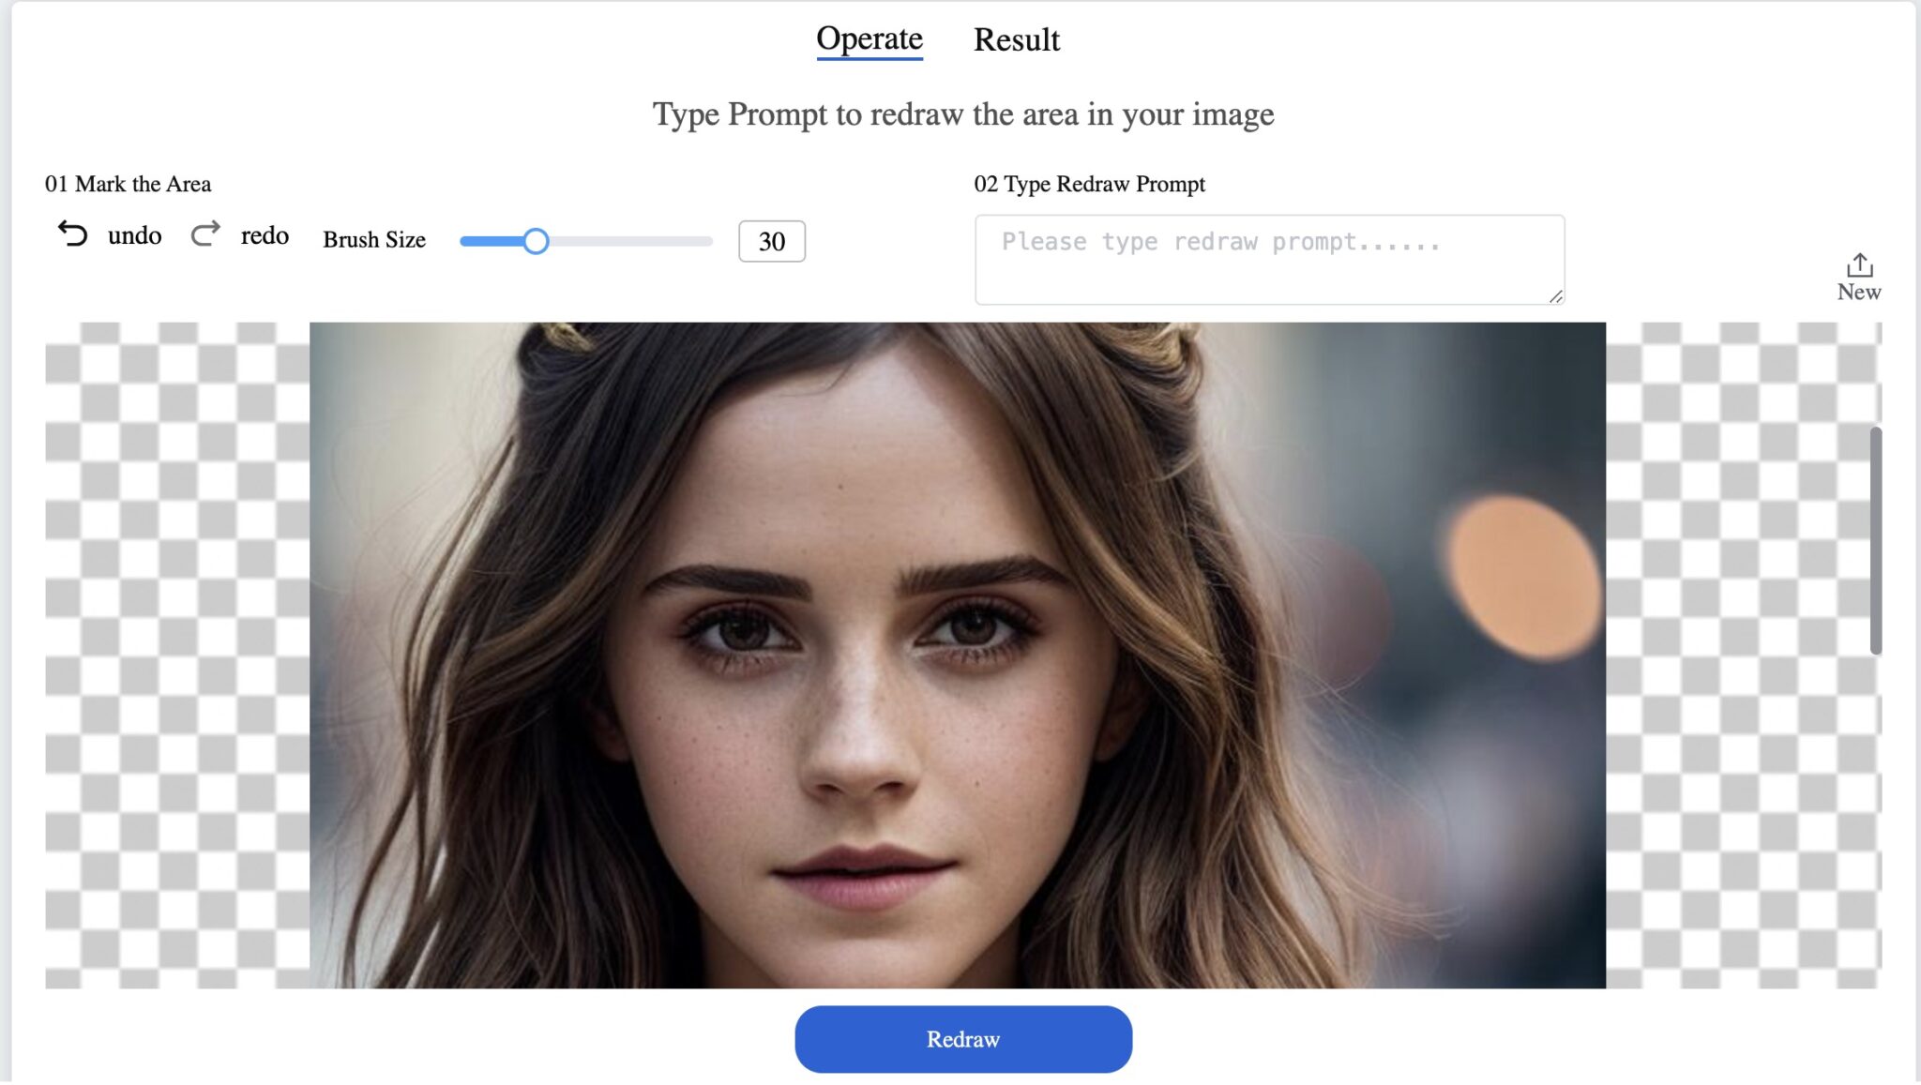Viewport: 1921px width, 1085px height.
Task: Select the Operate tab
Action: click(x=868, y=38)
